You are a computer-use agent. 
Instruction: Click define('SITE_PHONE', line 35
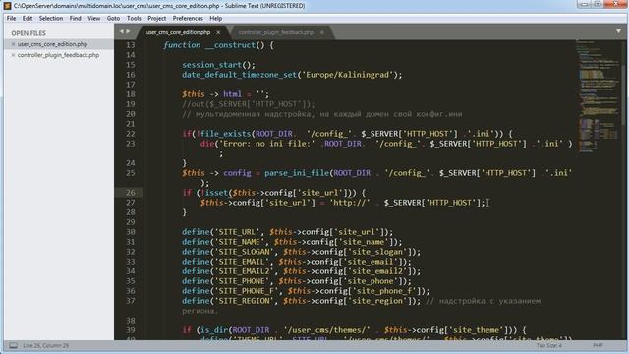coord(297,281)
